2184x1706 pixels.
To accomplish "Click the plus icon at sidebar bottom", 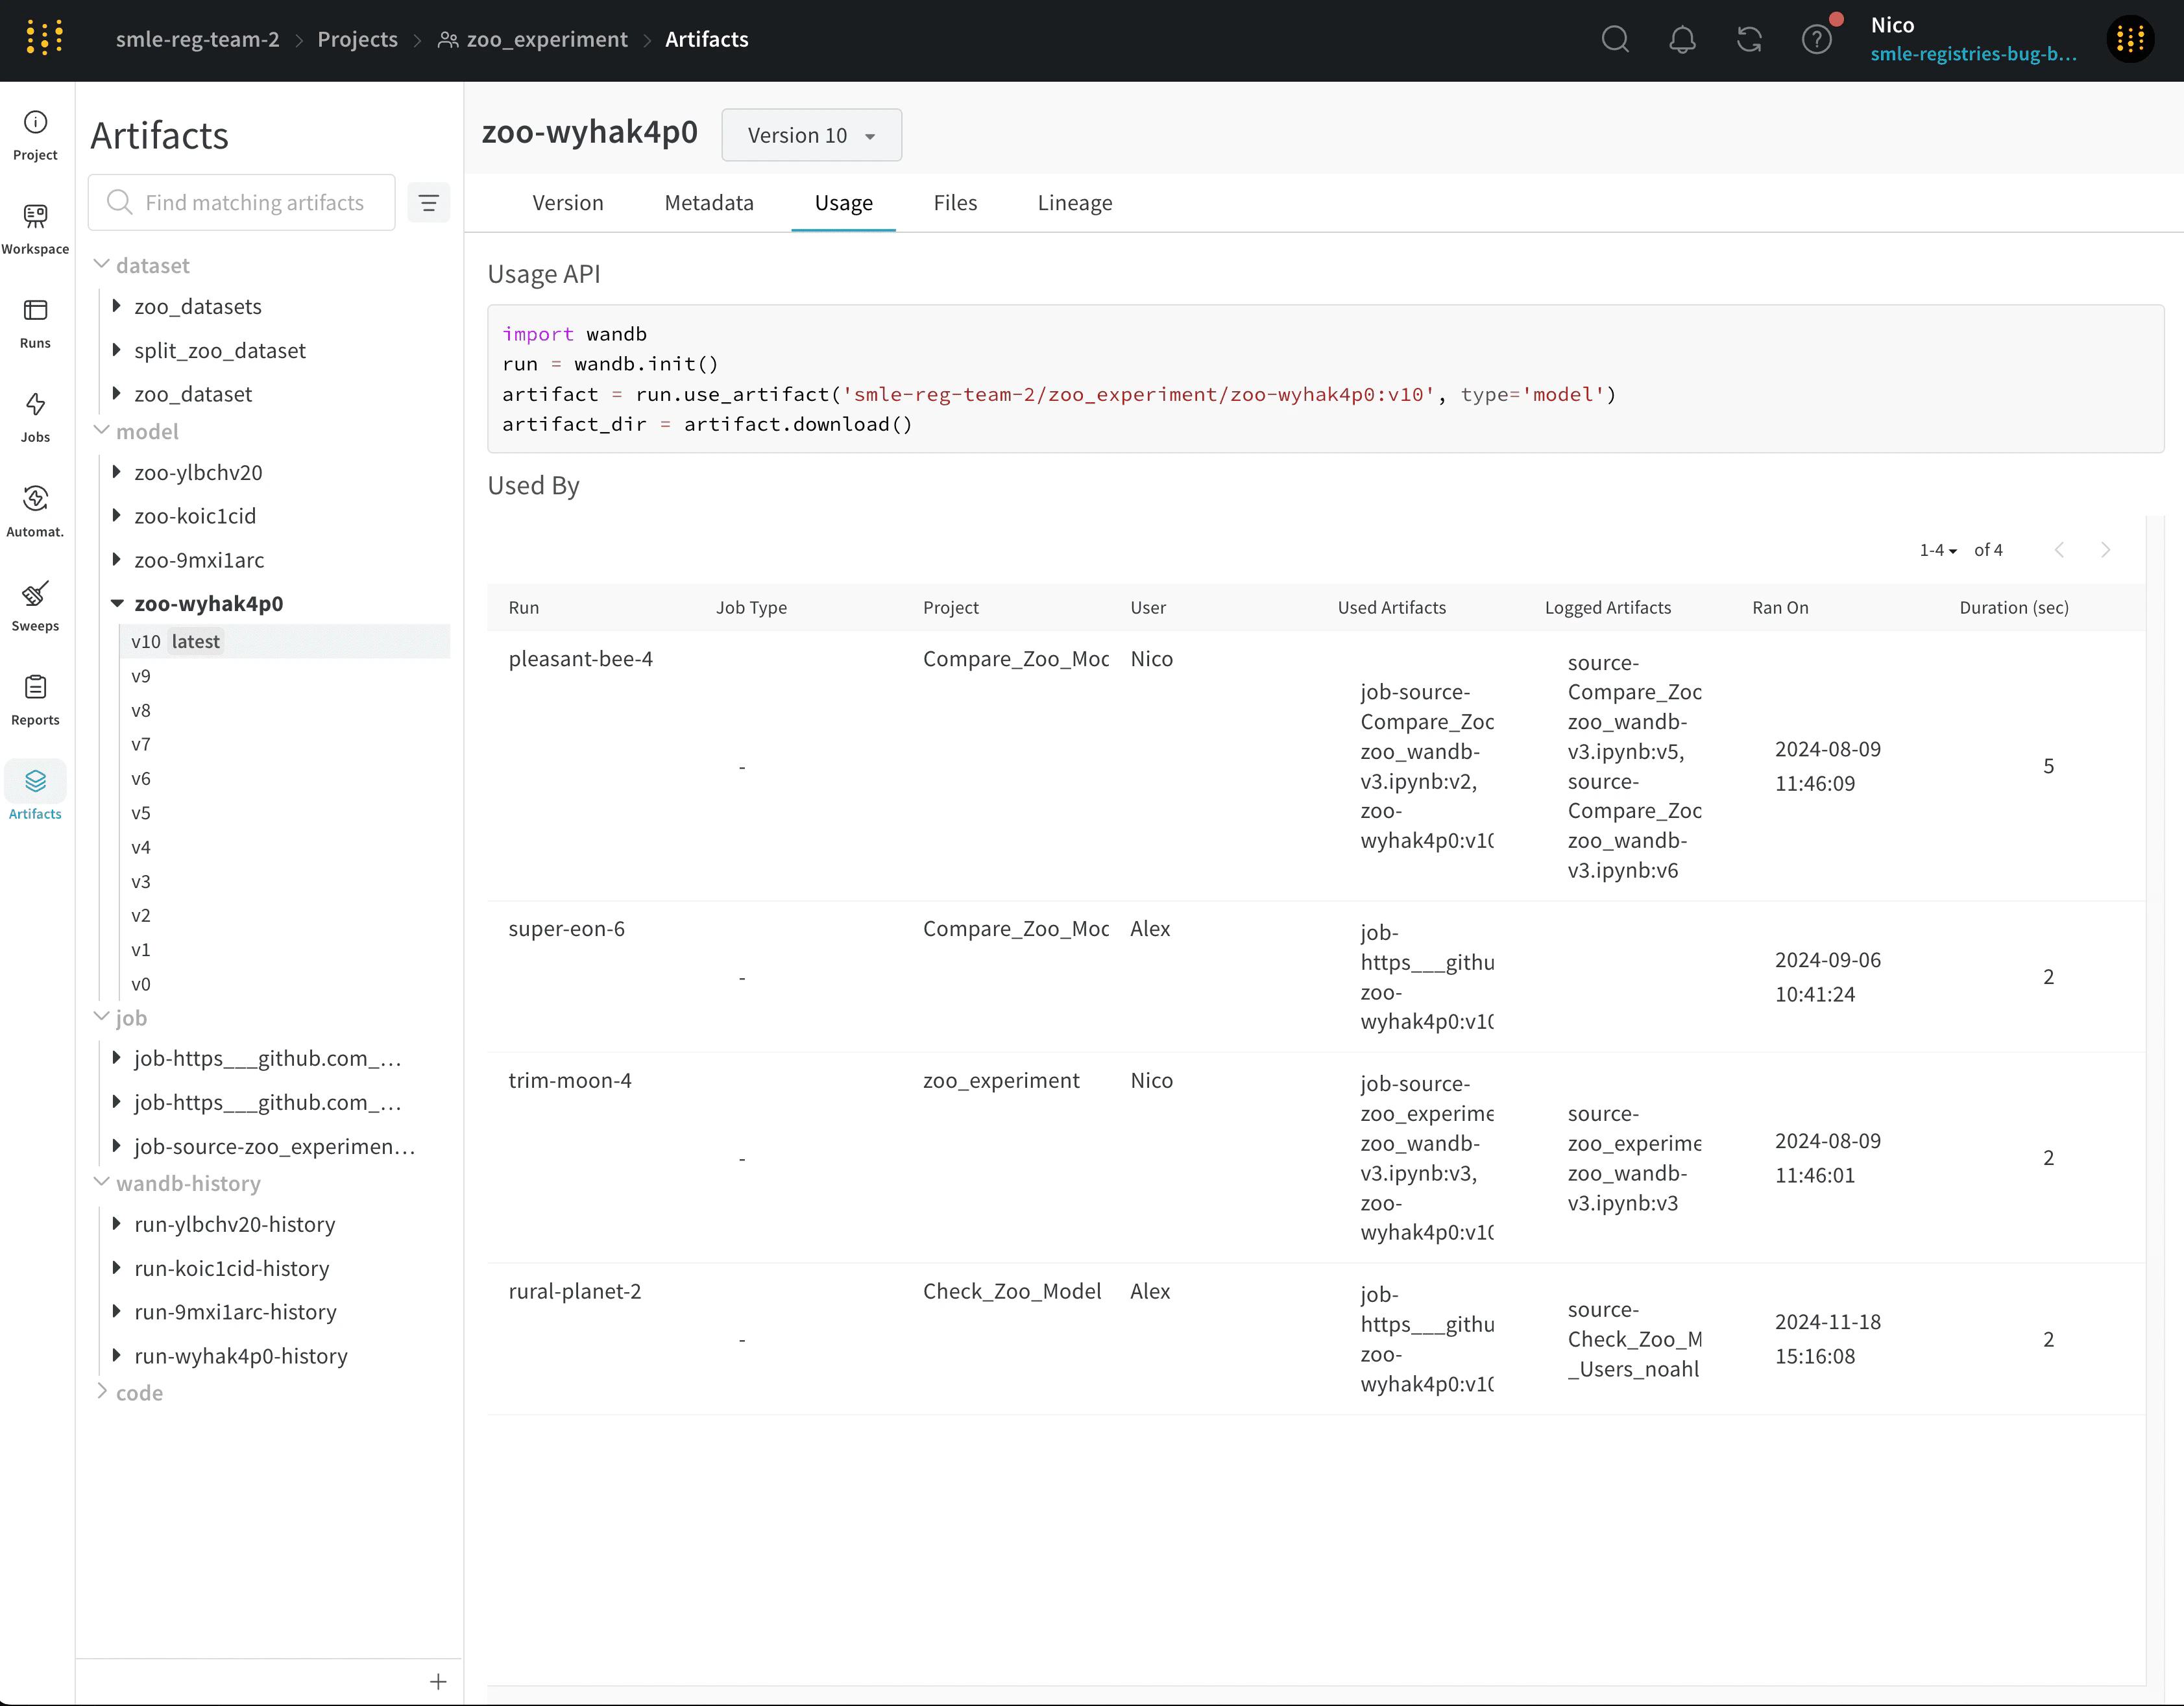I will (438, 1682).
